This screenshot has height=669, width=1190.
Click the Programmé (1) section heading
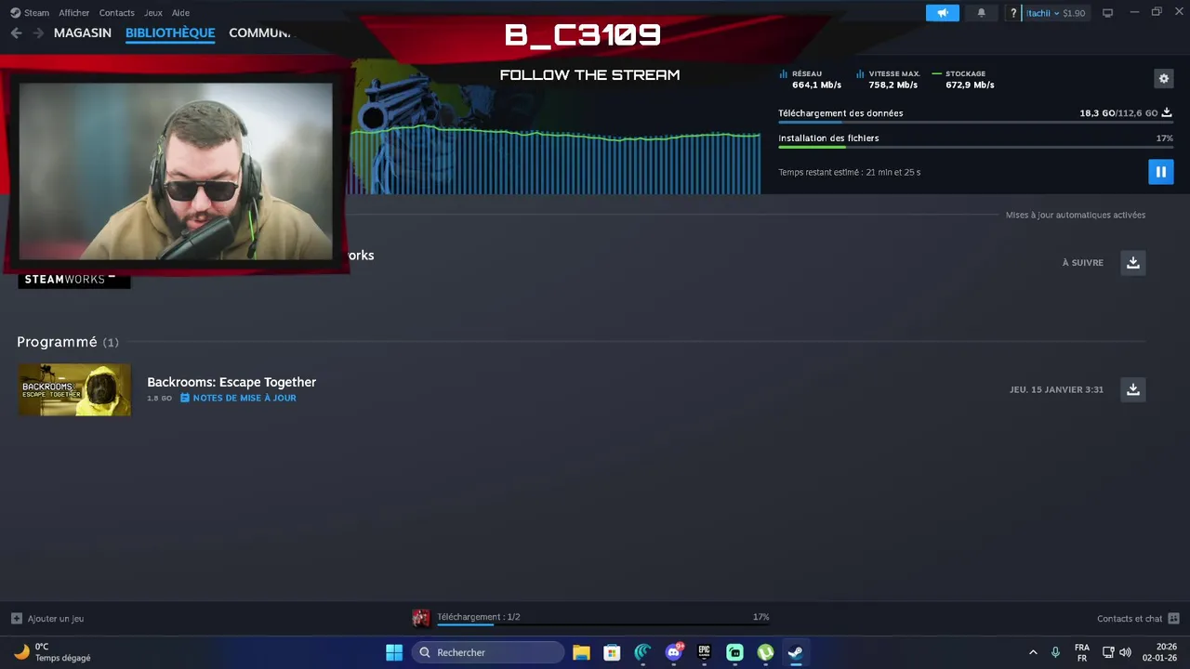pos(68,342)
